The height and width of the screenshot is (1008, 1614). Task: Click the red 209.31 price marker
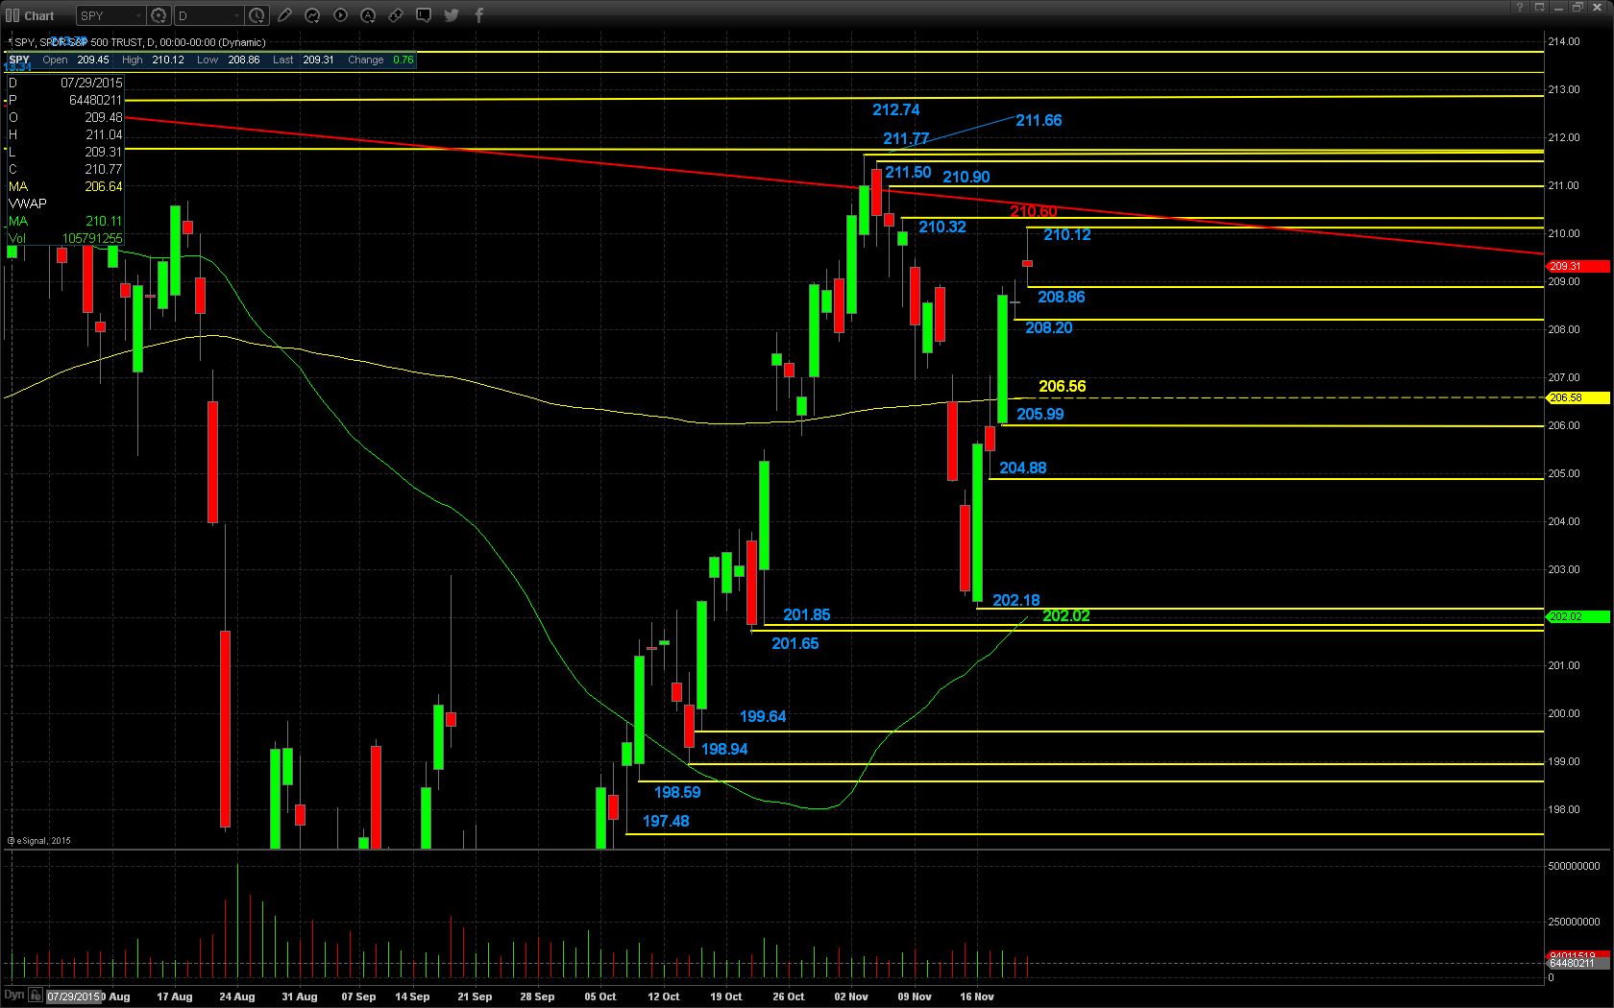pyautogui.click(x=1577, y=266)
